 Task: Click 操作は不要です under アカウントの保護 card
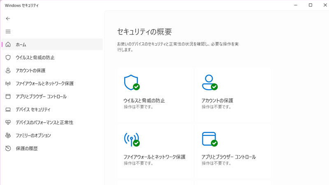click(x=217, y=107)
